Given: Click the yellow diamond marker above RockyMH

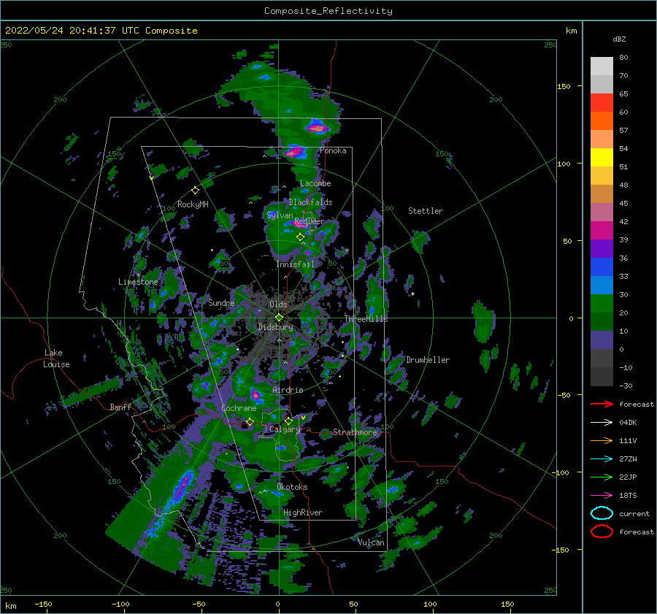Looking at the screenshot, I should pos(195,191).
